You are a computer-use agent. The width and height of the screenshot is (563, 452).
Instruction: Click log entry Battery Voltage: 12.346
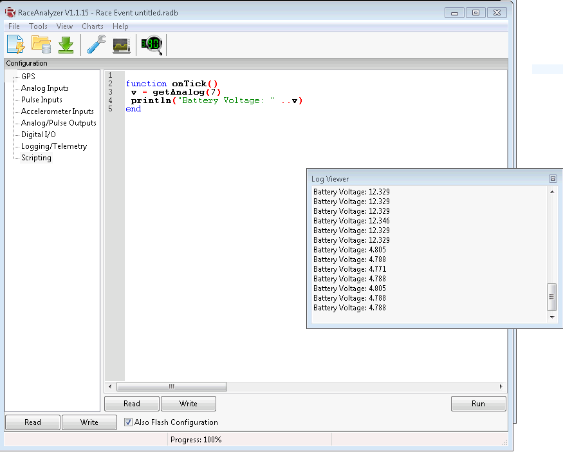(x=351, y=221)
